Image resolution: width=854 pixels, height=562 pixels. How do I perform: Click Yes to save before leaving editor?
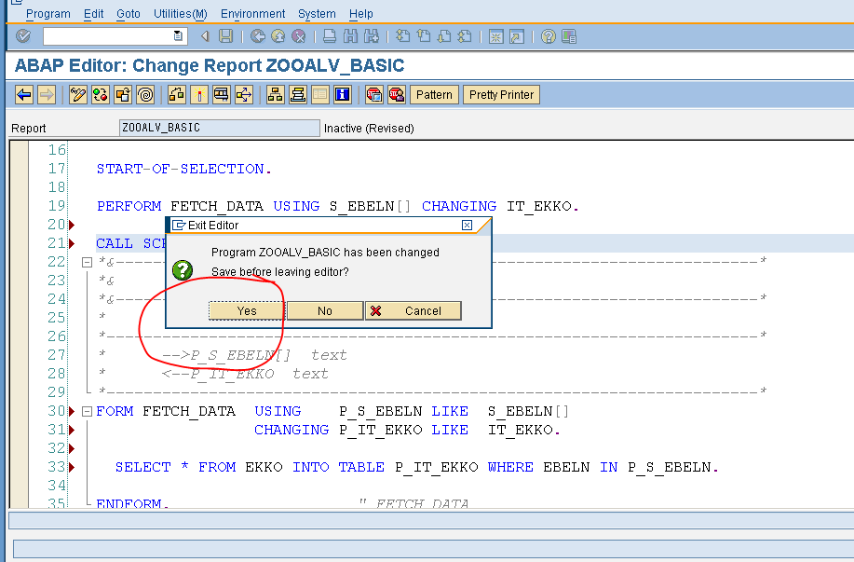click(244, 310)
